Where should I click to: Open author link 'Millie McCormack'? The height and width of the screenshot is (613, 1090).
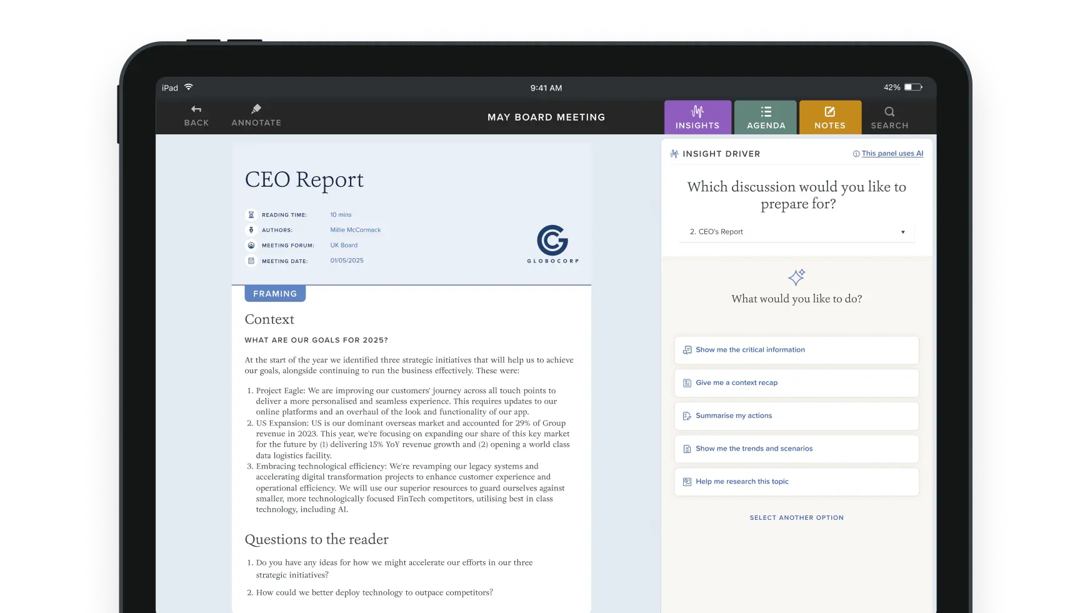click(x=356, y=229)
